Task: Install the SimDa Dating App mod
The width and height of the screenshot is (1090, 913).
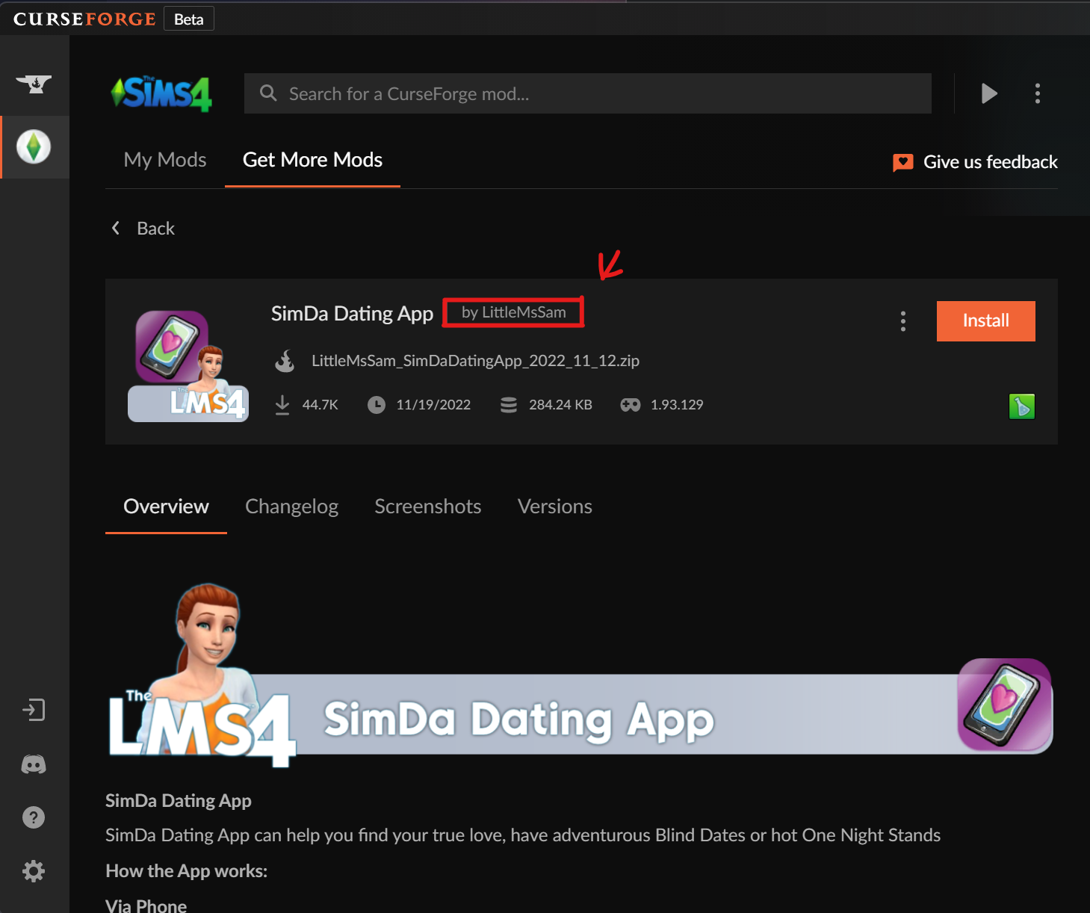Action: click(x=985, y=321)
